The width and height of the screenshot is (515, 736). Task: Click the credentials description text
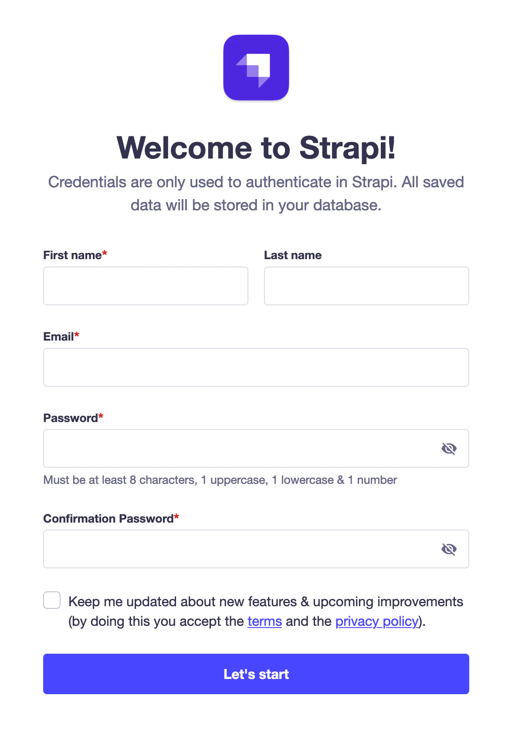click(x=256, y=193)
